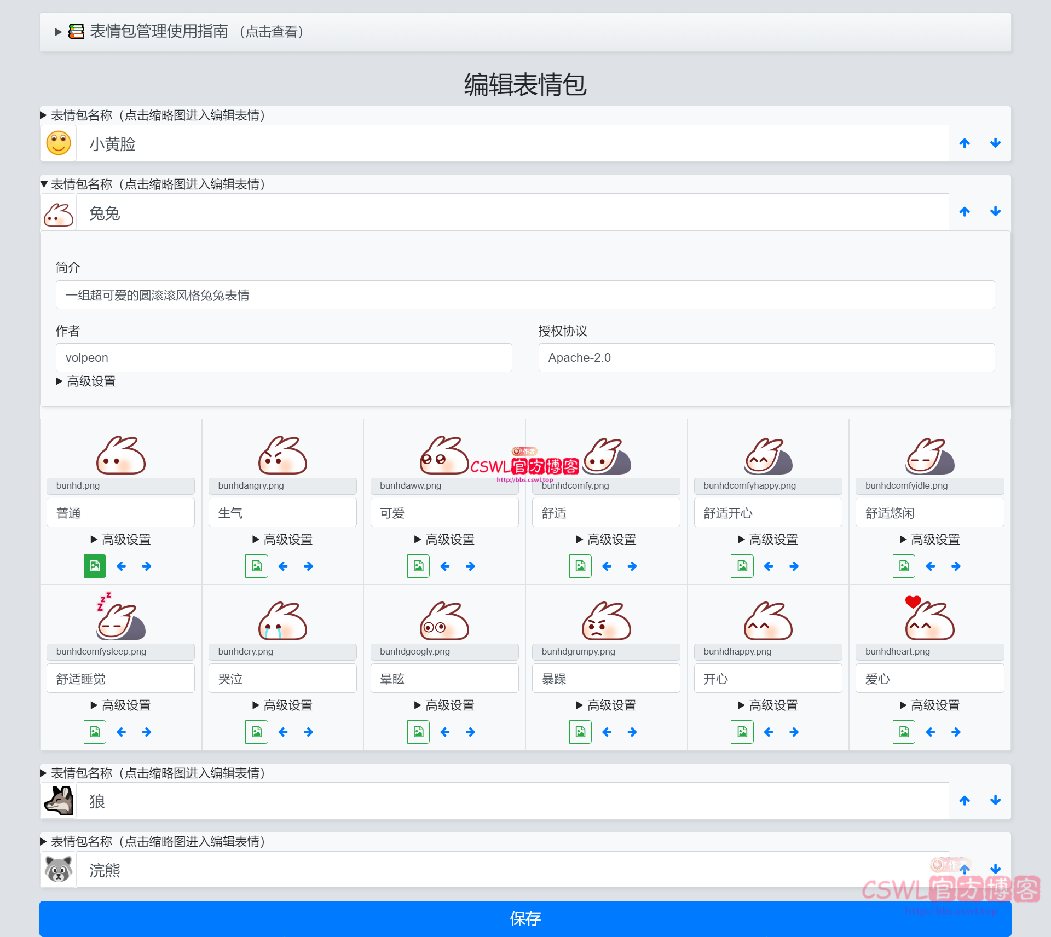Click image icon under bunhdgoogly.png
This screenshot has height=937, width=1051.
[x=418, y=732]
